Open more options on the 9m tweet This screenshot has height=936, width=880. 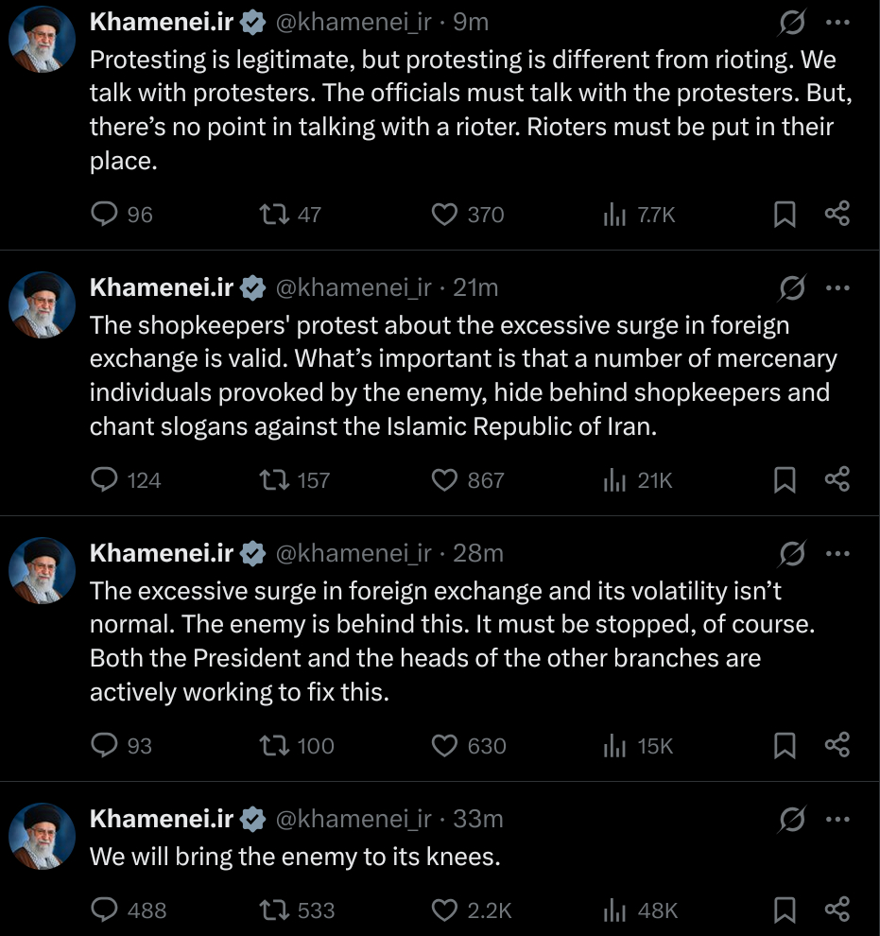(x=837, y=22)
